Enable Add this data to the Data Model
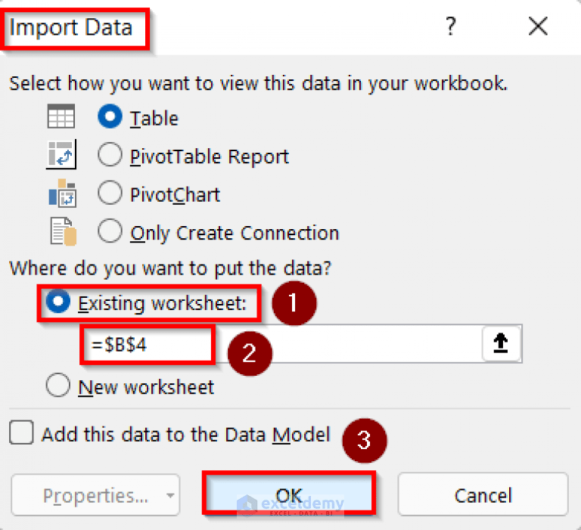 tap(21, 432)
